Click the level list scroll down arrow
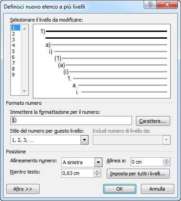This screenshot has width=181, height=201. tap(24, 91)
